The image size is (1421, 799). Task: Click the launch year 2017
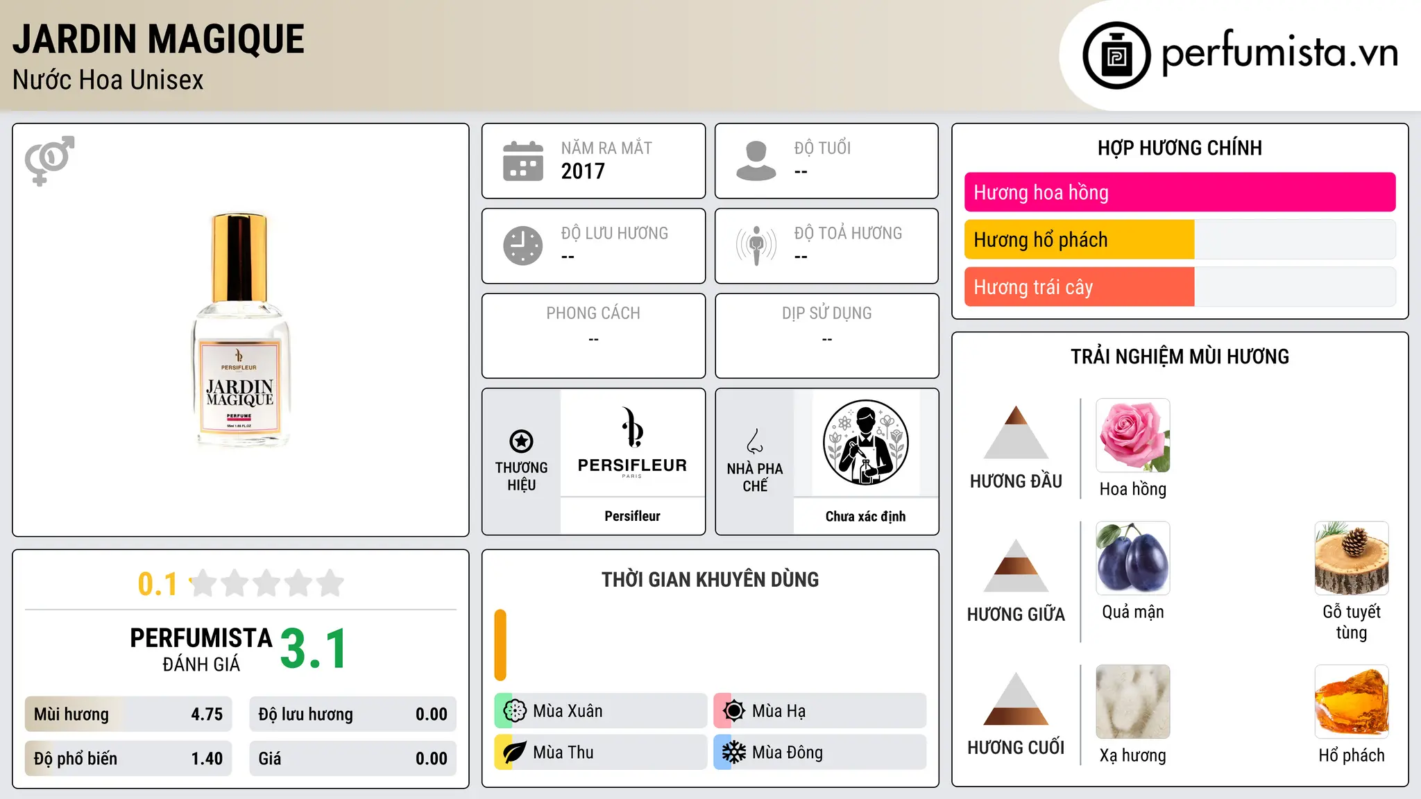click(x=583, y=171)
